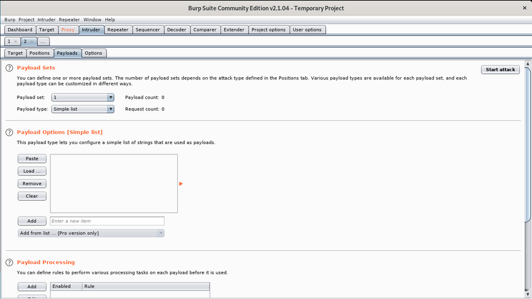The height and width of the screenshot is (299, 532).
Task: Switch to the Sequencer tab
Action: pyautogui.click(x=148, y=30)
